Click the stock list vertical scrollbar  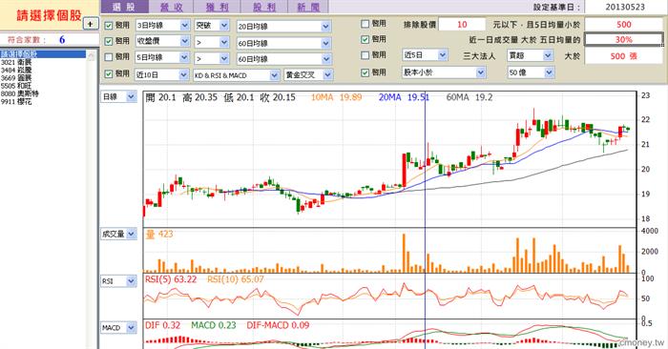pos(92,199)
